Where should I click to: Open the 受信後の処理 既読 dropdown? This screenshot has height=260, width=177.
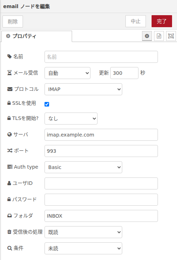click(x=83, y=232)
